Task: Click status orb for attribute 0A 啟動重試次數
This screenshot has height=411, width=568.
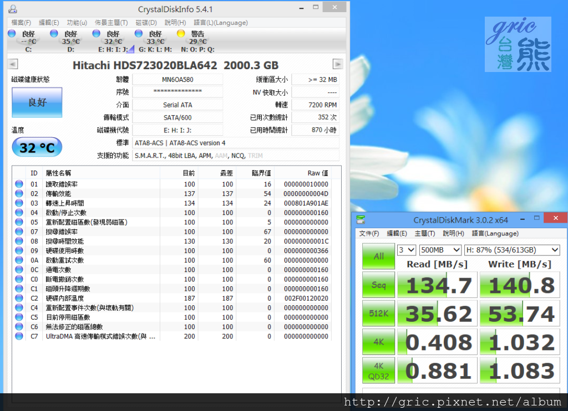Action: (19, 260)
